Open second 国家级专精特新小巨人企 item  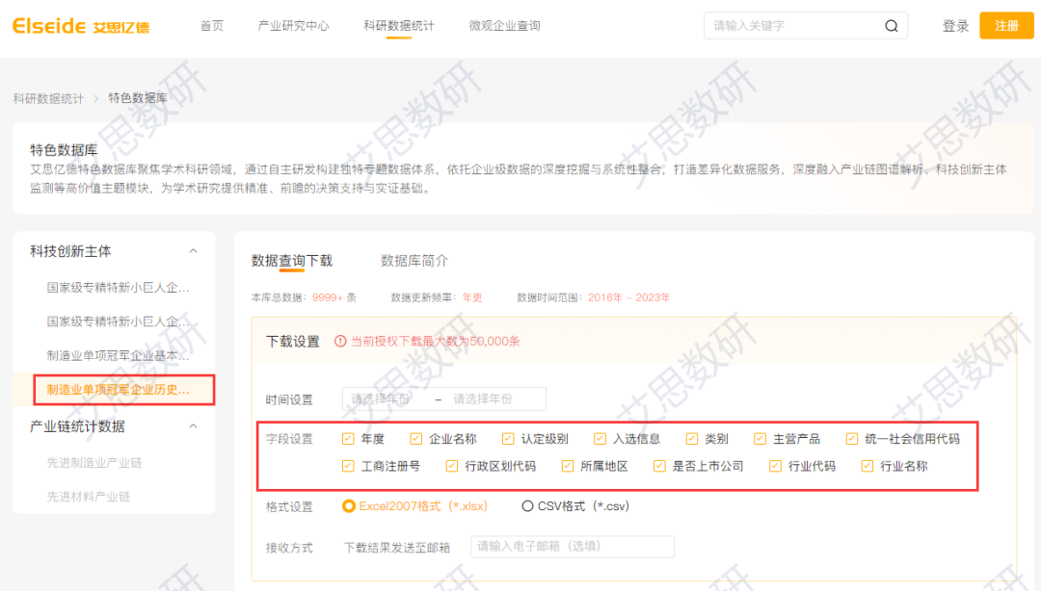(x=119, y=321)
